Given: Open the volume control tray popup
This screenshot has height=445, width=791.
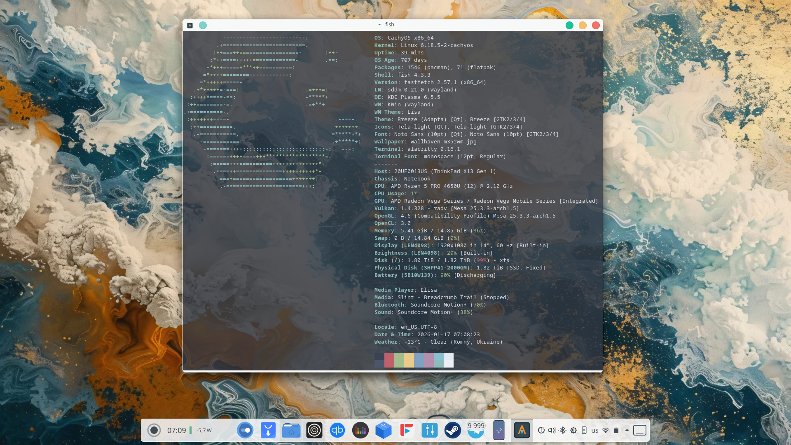Looking at the screenshot, I should coord(552,430).
